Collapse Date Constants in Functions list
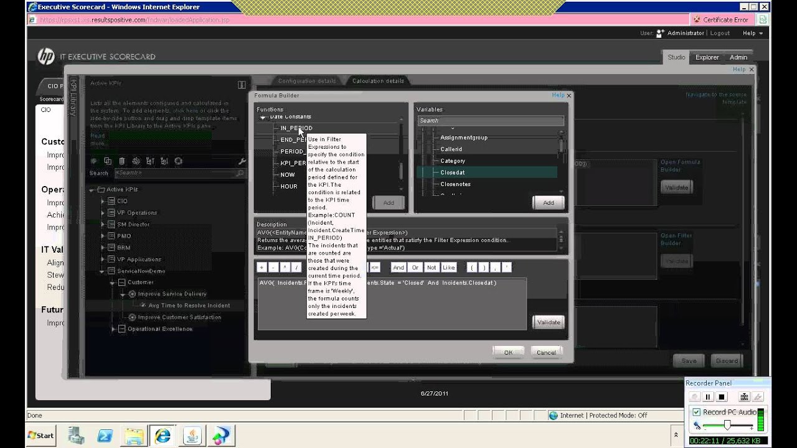 pos(263,117)
